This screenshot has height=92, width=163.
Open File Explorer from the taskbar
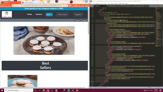[x=44, y=90]
